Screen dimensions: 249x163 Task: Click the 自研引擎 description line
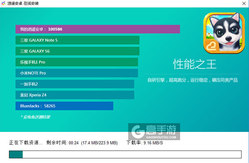coord(193,80)
